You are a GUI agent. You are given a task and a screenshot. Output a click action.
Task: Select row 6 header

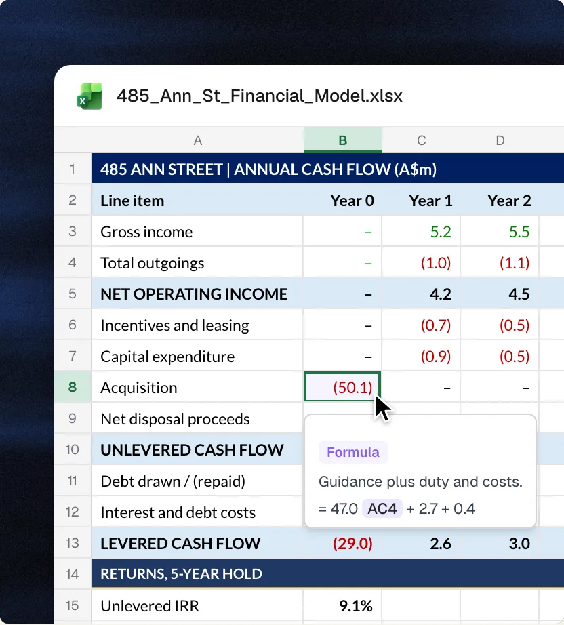[73, 325]
